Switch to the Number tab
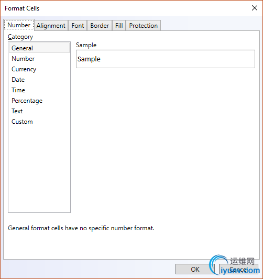263x279 pixels. (x=19, y=25)
